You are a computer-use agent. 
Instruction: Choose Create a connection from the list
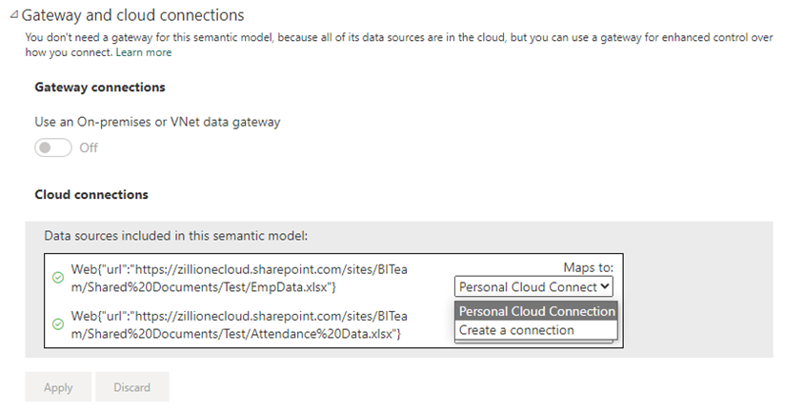tap(536, 330)
